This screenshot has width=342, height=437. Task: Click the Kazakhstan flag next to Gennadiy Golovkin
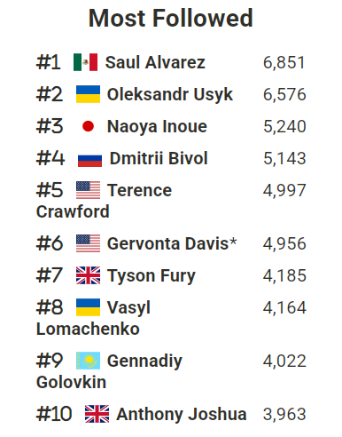coord(88,361)
